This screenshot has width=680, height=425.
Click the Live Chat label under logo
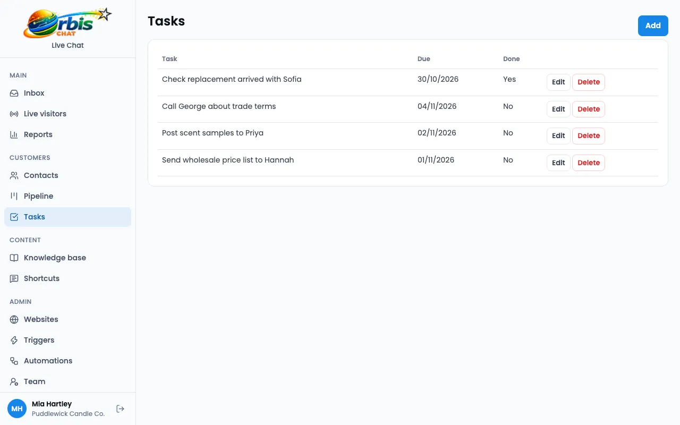click(67, 45)
